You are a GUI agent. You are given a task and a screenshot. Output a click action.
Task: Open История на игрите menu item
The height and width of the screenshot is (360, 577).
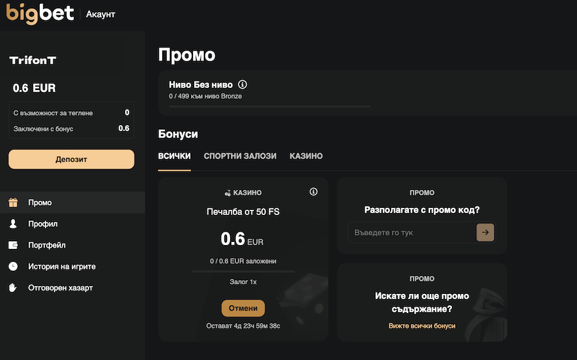point(72,266)
